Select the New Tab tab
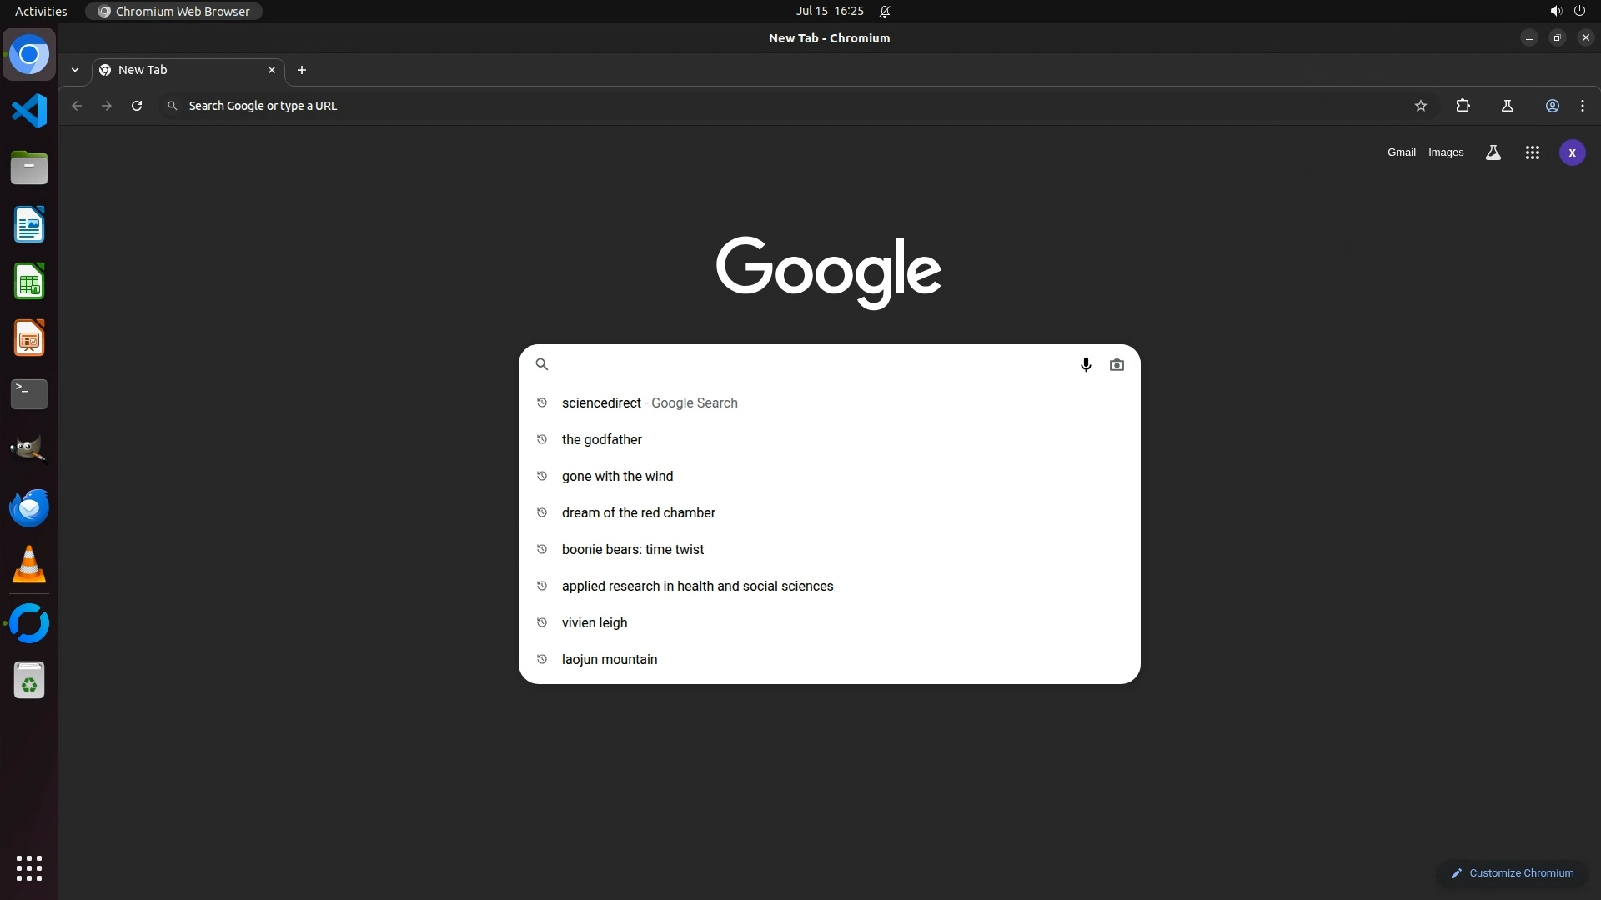 click(188, 70)
